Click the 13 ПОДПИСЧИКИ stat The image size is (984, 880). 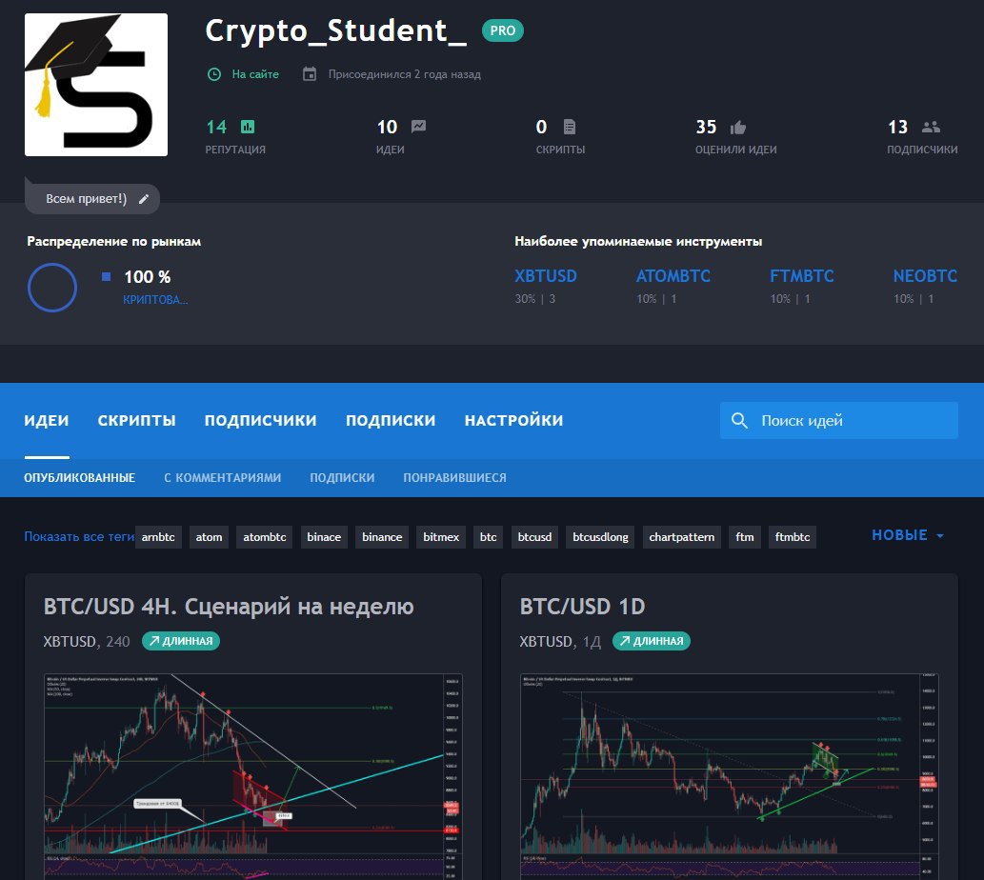tap(922, 137)
